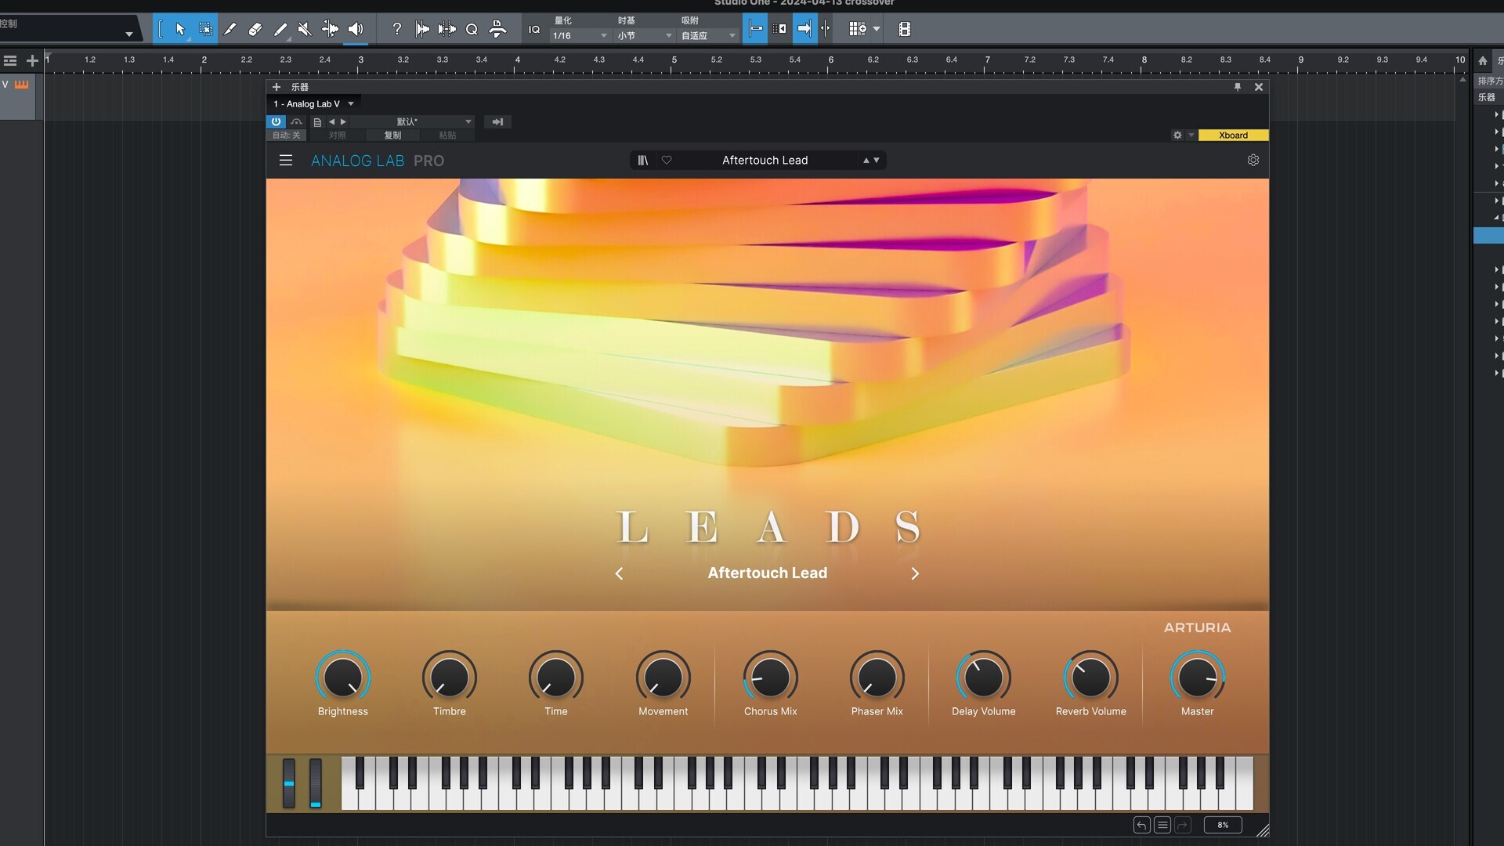
Task: Select the Mute tool
Action: click(305, 29)
